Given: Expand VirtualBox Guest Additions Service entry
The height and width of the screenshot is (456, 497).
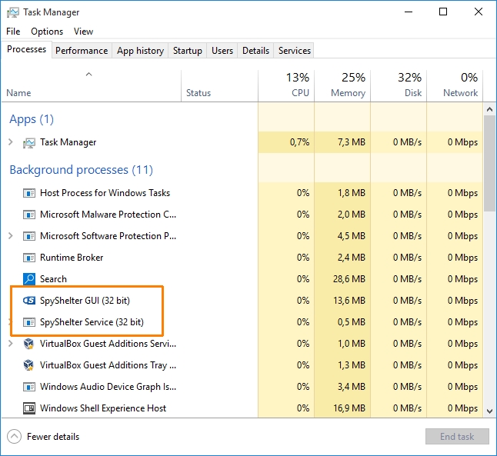Looking at the screenshot, I should (x=10, y=344).
